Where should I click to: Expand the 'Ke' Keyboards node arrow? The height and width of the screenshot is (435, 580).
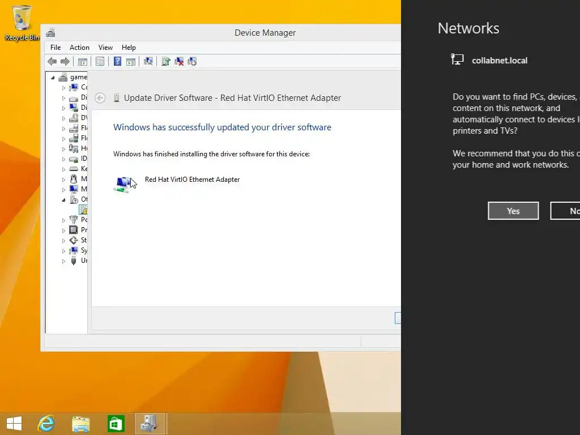[x=63, y=169]
